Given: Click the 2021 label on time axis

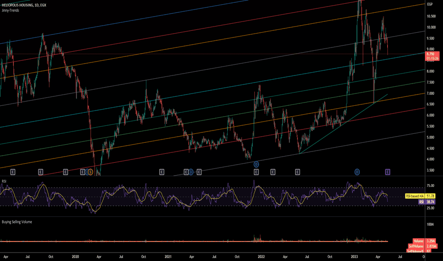Looking at the screenshot, I should 168,257.
